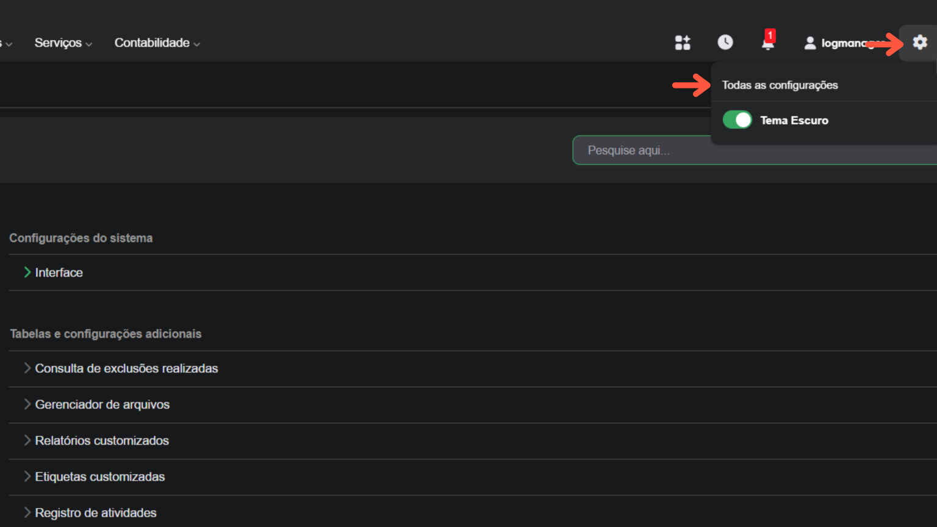Toggle dark theme off in settings menu
The width and height of the screenshot is (937, 527).
point(737,120)
